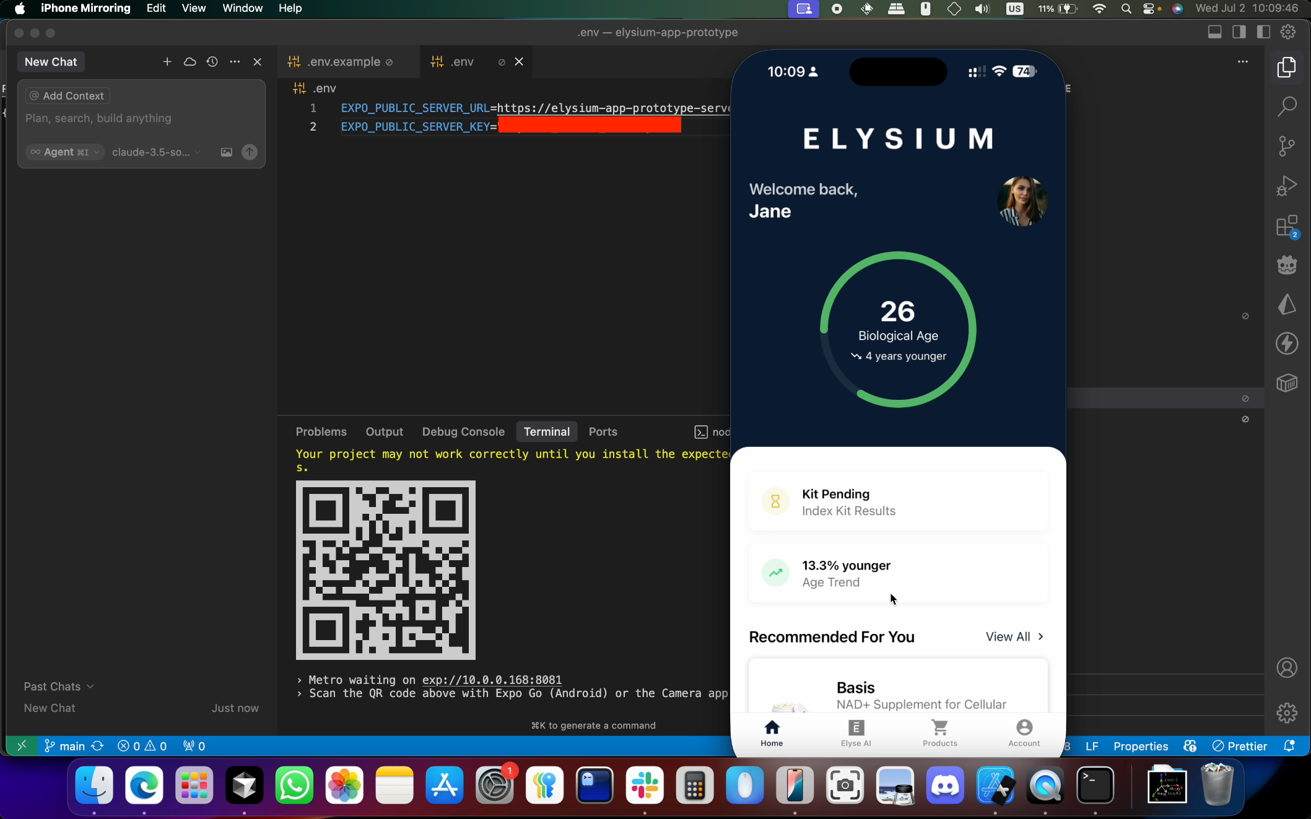
Task: Open the Agent mode dropdown
Action: (x=65, y=152)
